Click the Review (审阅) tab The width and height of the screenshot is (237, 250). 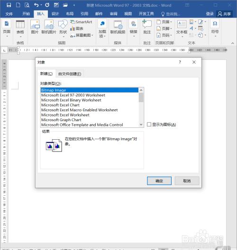click(113, 14)
